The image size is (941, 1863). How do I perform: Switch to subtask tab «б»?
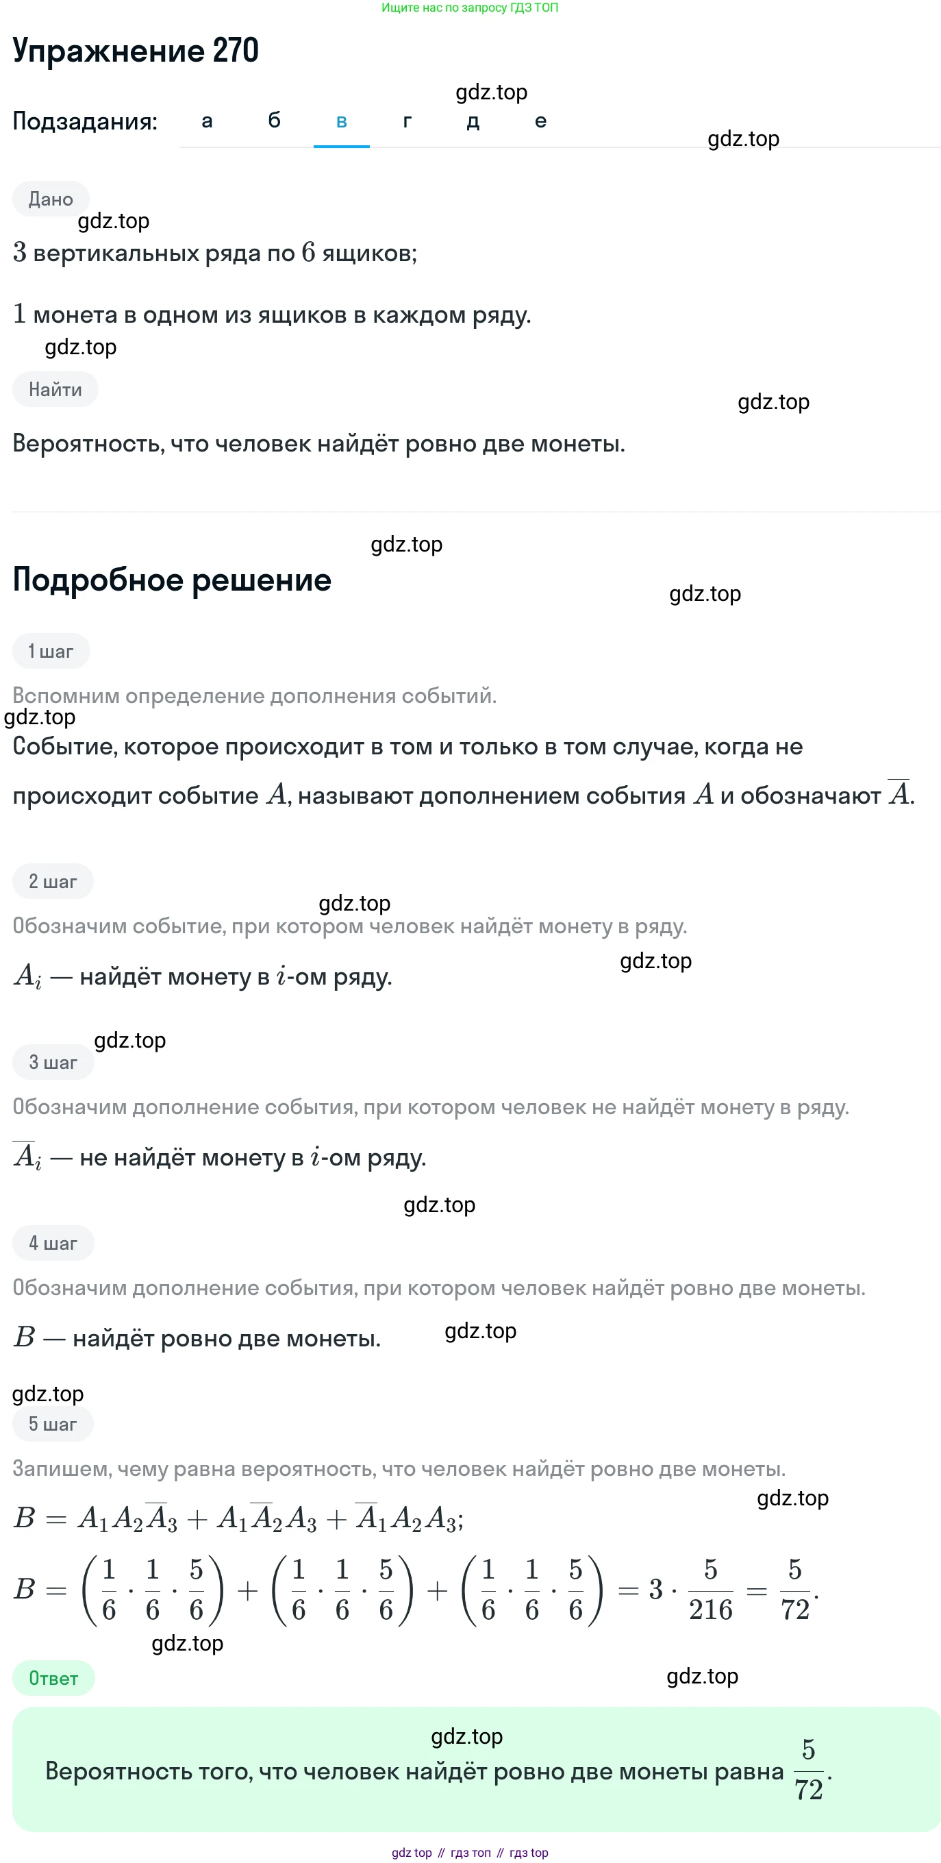click(274, 121)
